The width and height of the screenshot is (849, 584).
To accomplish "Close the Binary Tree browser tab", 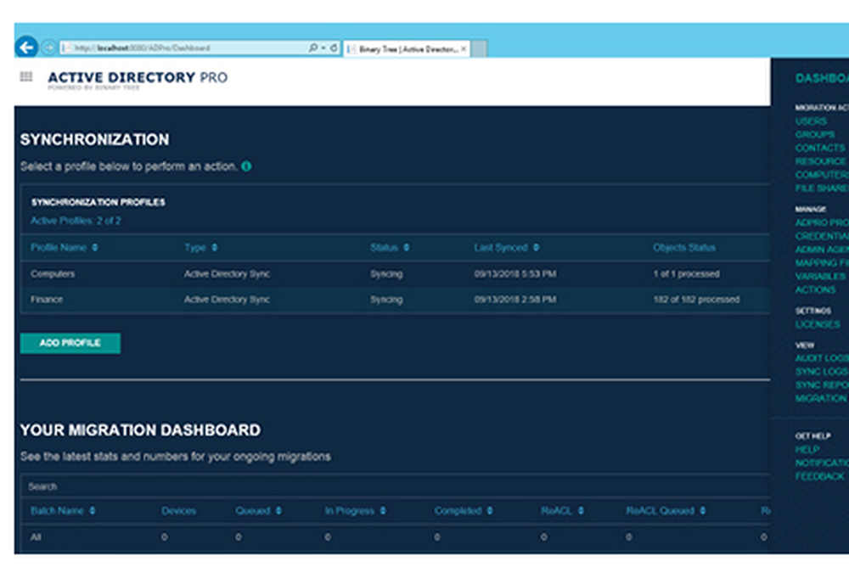I will 464,48.
